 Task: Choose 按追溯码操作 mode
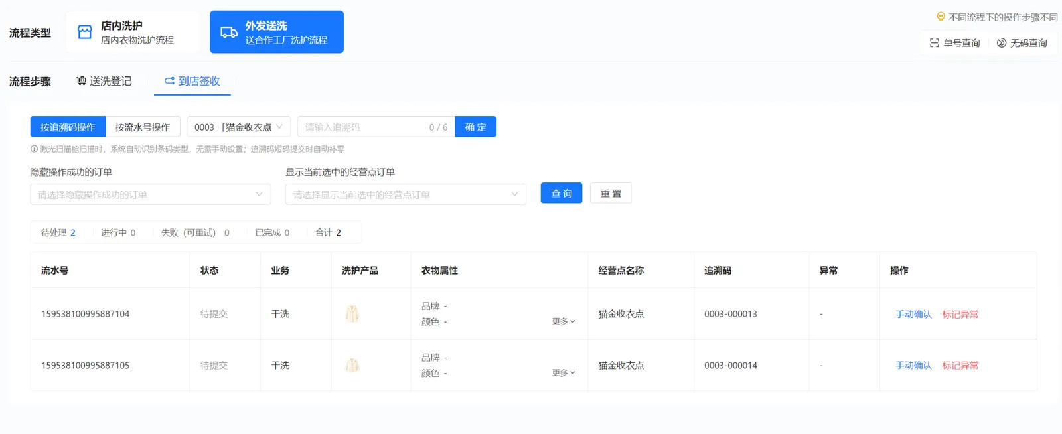click(x=68, y=127)
